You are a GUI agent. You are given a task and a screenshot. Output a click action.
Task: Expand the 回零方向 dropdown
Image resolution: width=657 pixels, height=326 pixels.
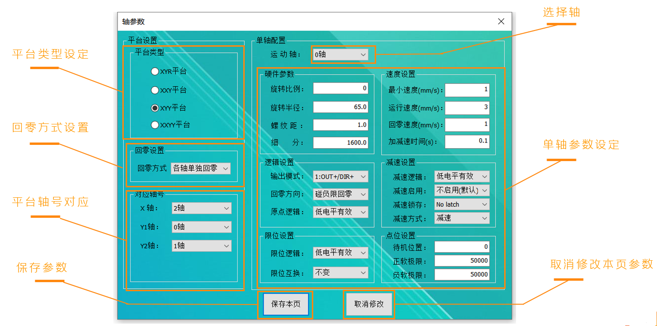(x=340, y=194)
